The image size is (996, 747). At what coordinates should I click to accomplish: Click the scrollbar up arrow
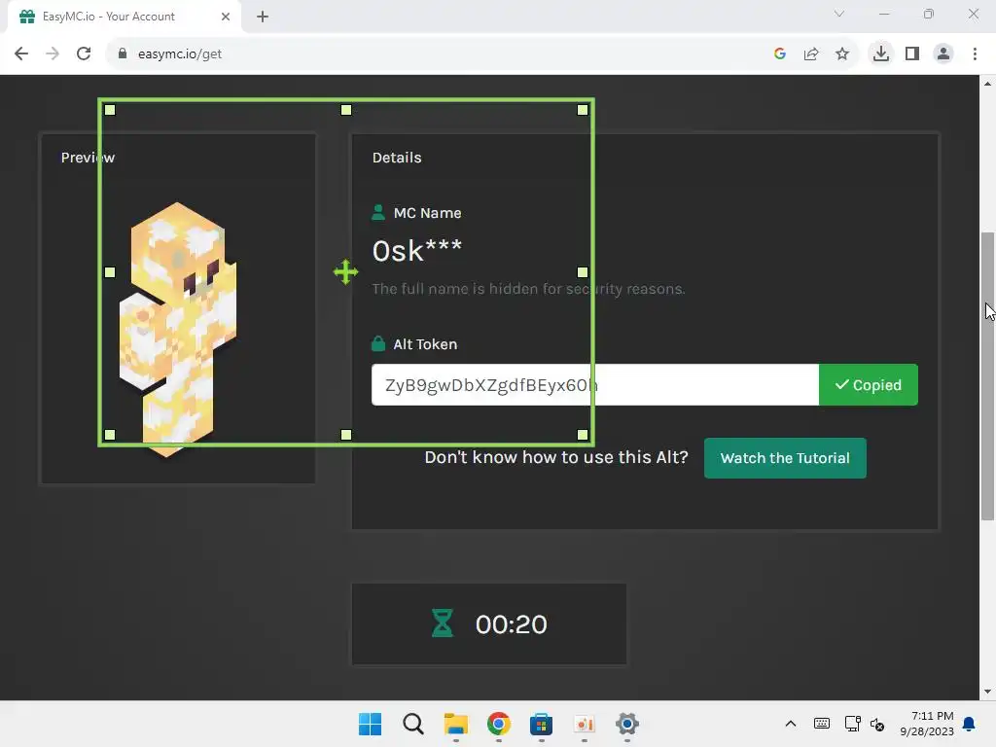pyautogui.click(x=988, y=84)
